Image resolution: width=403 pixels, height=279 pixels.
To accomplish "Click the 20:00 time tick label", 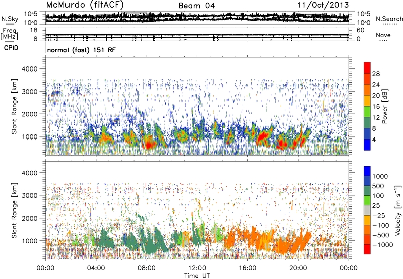I will point(298,268).
